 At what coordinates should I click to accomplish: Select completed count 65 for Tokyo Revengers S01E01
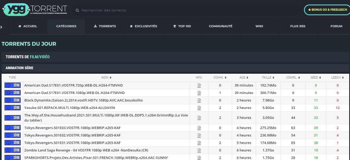(x=293, y=143)
